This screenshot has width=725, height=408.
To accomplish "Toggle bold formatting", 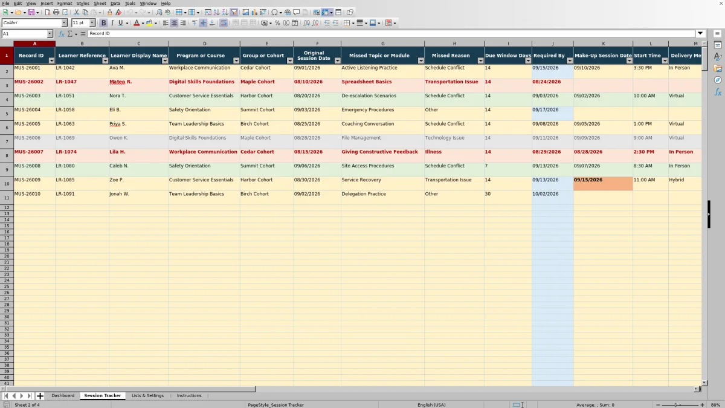I will (103, 23).
